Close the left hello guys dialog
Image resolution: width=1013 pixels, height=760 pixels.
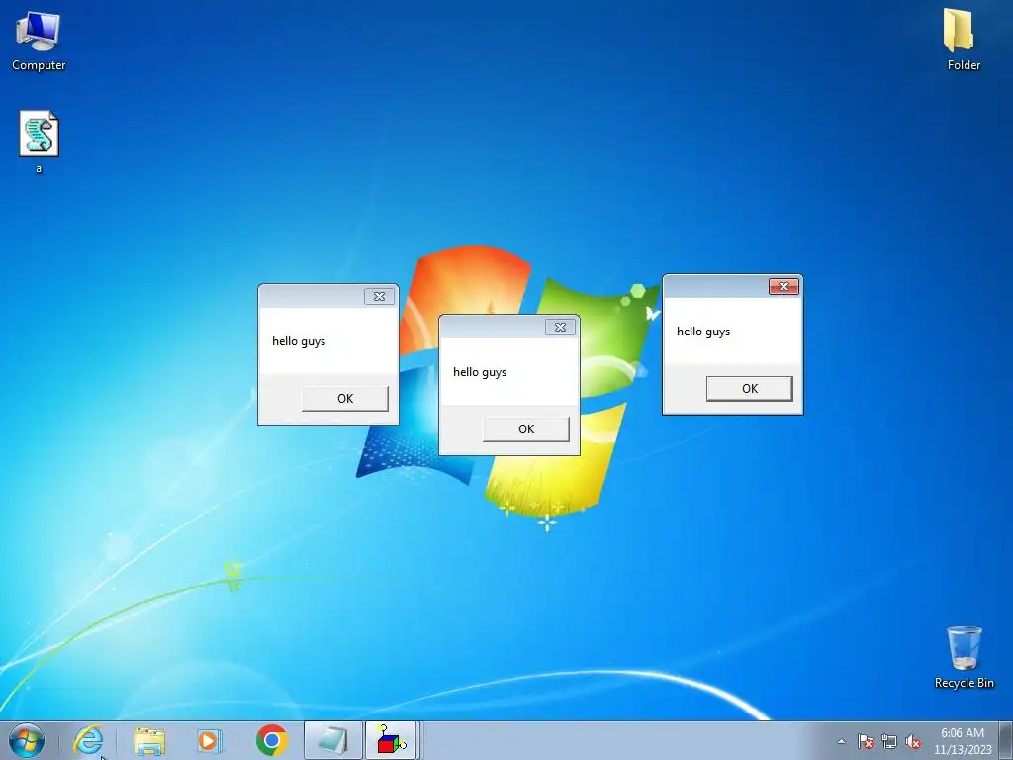379,296
